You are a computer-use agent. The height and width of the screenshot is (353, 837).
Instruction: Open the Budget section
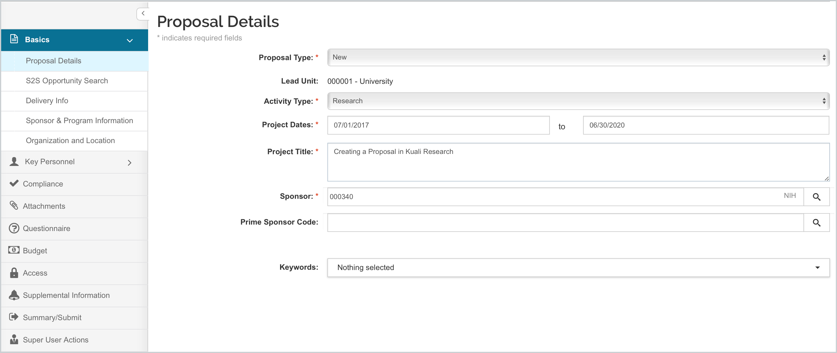pos(75,251)
